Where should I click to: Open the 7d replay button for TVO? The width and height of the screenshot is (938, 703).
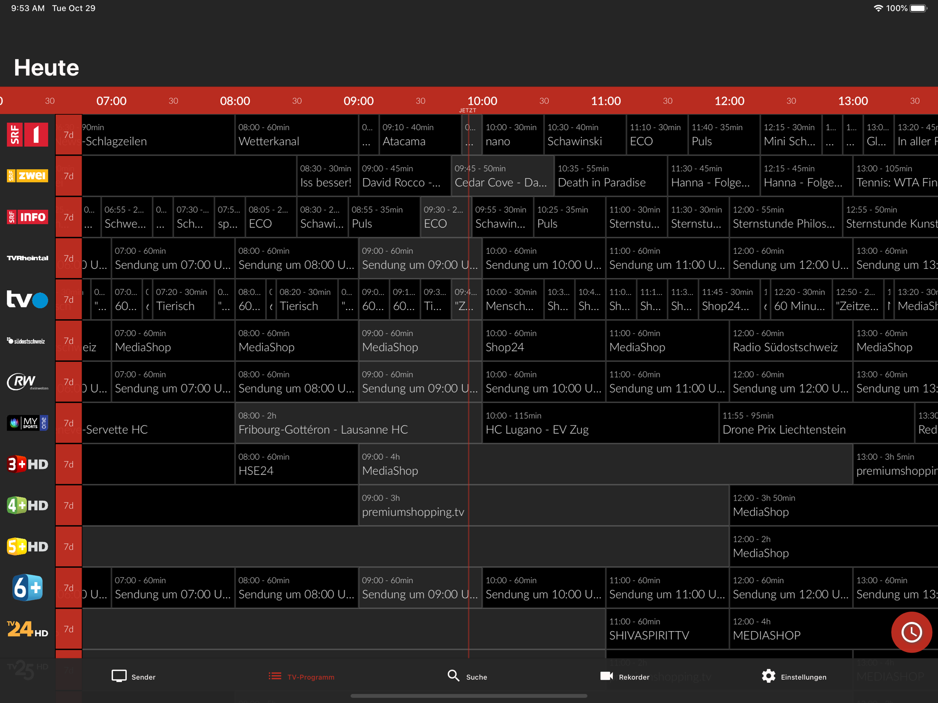pyautogui.click(x=69, y=300)
